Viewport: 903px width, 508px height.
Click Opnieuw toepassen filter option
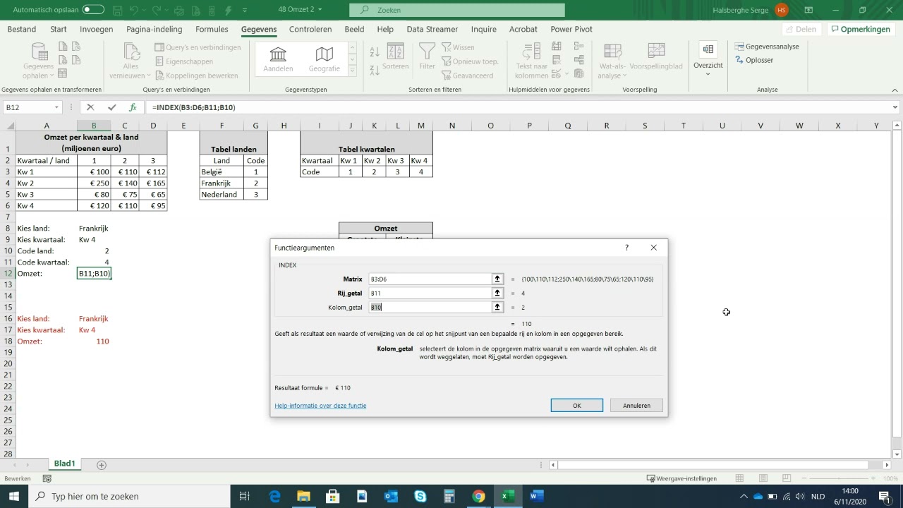(471, 61)
